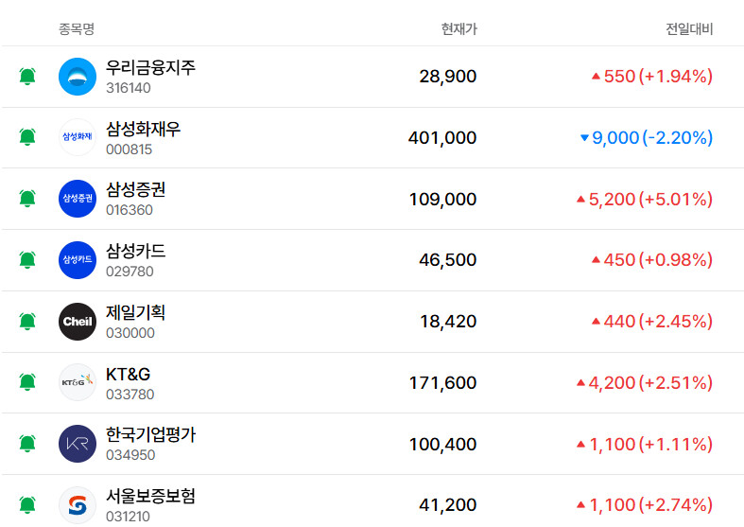Open the 서울보증보험 swirl logo

[x=78, y=505]
